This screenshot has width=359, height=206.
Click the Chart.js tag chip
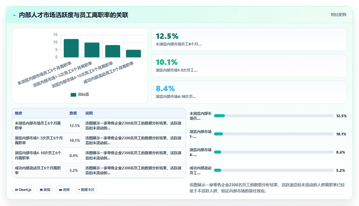pos(23,190)
